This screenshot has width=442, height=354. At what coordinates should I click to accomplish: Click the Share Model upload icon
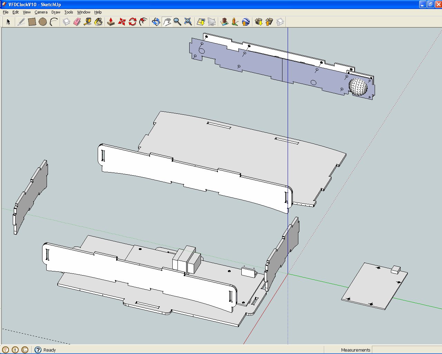[x=269, y=22]
